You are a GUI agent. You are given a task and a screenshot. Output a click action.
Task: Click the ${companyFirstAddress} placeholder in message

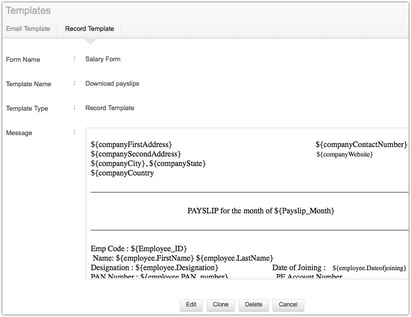[132, 145]
